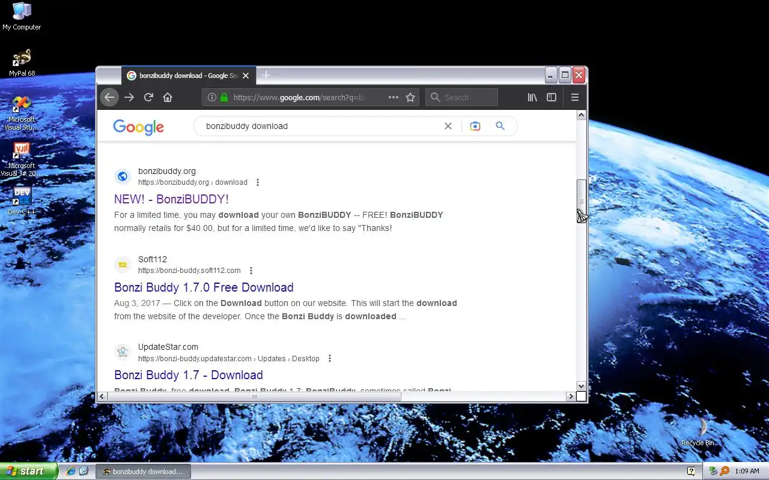Open the Library toolbar icon
The width and height of the screenshot is (769, 480).
pyautogui.click(x=532, y=97)
